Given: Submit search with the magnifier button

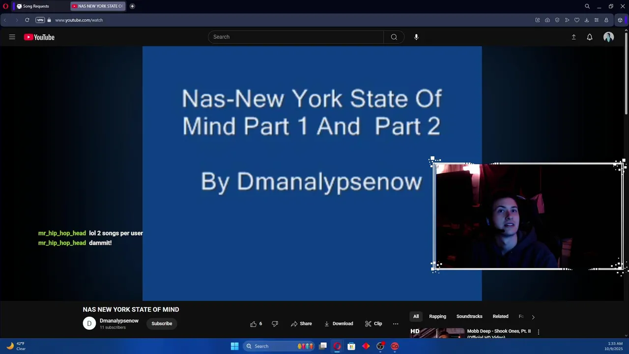Looking at the screenshot, I should click(394, 37).
